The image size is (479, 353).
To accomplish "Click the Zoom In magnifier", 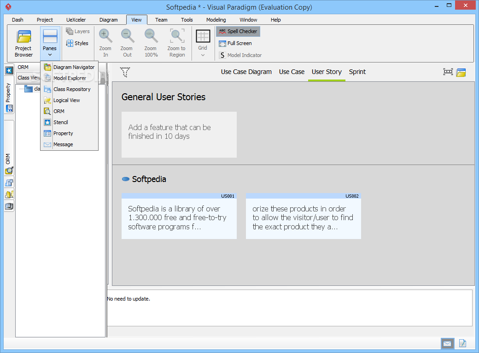I will coord(105,43).
